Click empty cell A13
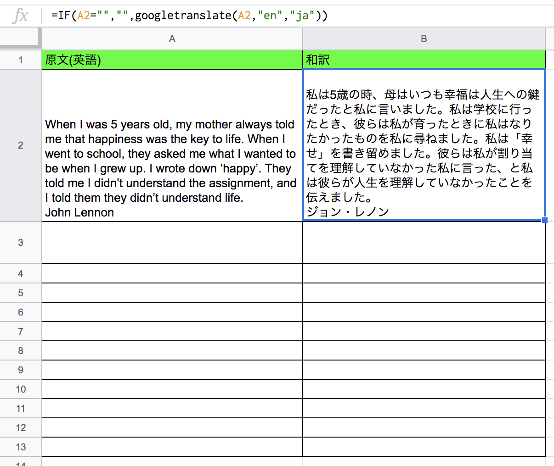 click(x=172, y=447)
